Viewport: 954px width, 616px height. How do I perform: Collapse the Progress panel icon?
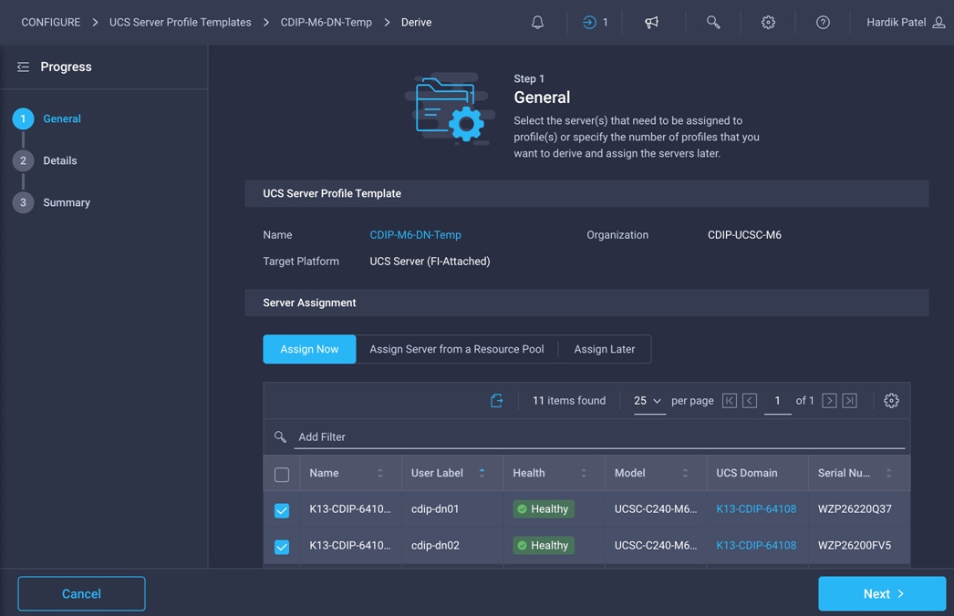23,67
